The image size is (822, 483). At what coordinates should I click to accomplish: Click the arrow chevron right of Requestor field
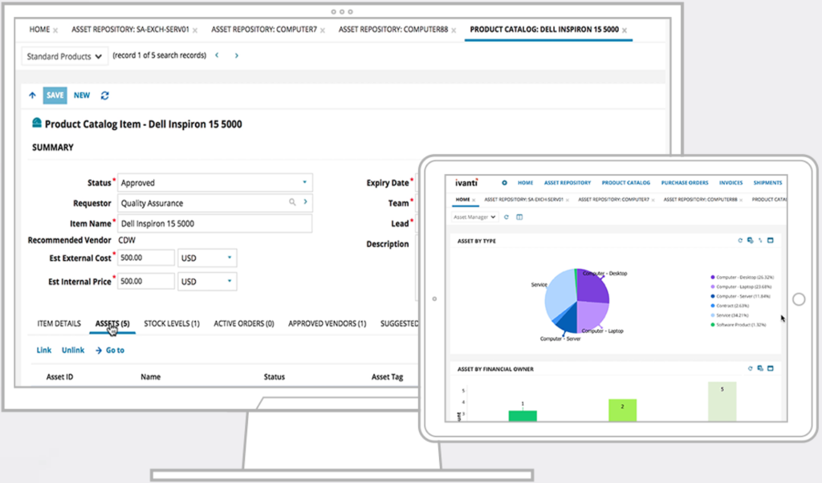pos(305,201)
